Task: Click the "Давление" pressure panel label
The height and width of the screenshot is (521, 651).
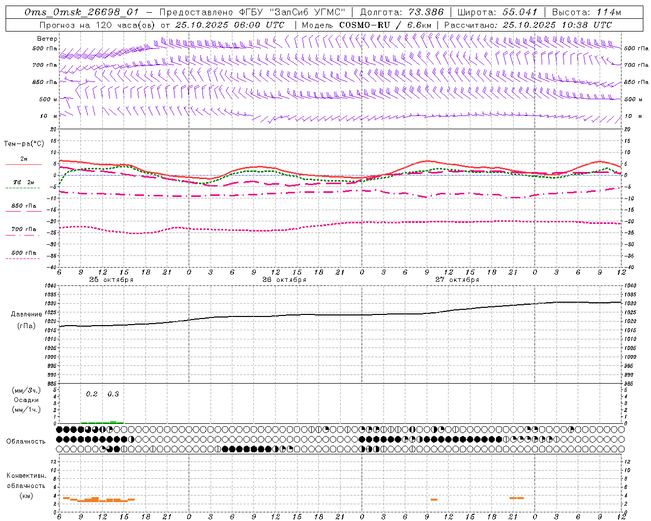Action: [26, 314]
